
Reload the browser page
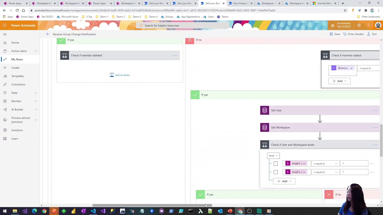click(17, 10)
